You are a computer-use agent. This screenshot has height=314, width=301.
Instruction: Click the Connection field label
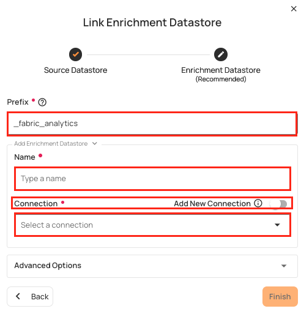coord(36,204)
